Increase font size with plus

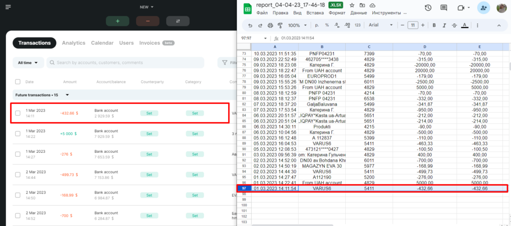(x=423, y=25)
